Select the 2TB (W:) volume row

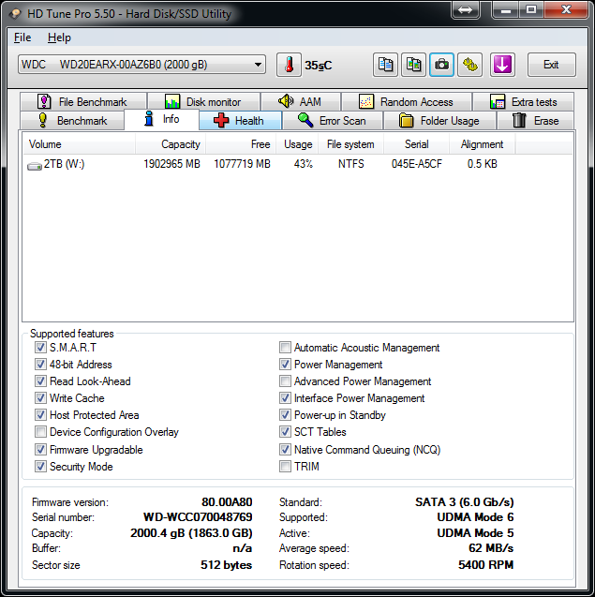click(x=298, y=164)
